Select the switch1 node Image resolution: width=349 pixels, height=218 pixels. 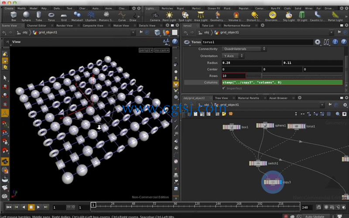click(x=258, y=163)
